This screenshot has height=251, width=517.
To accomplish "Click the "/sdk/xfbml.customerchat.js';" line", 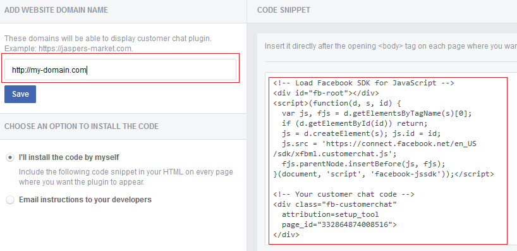I will 335,154.
